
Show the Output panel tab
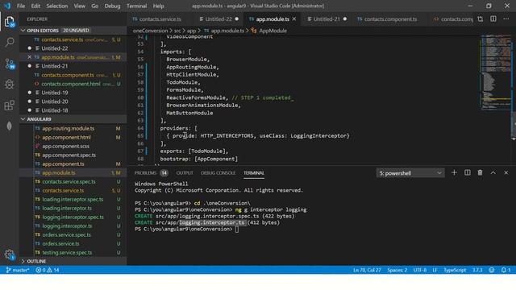click(185, 172)
